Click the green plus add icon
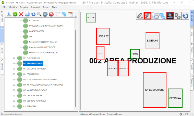Viewport: 194px width, 116px height. pos(15,14)
